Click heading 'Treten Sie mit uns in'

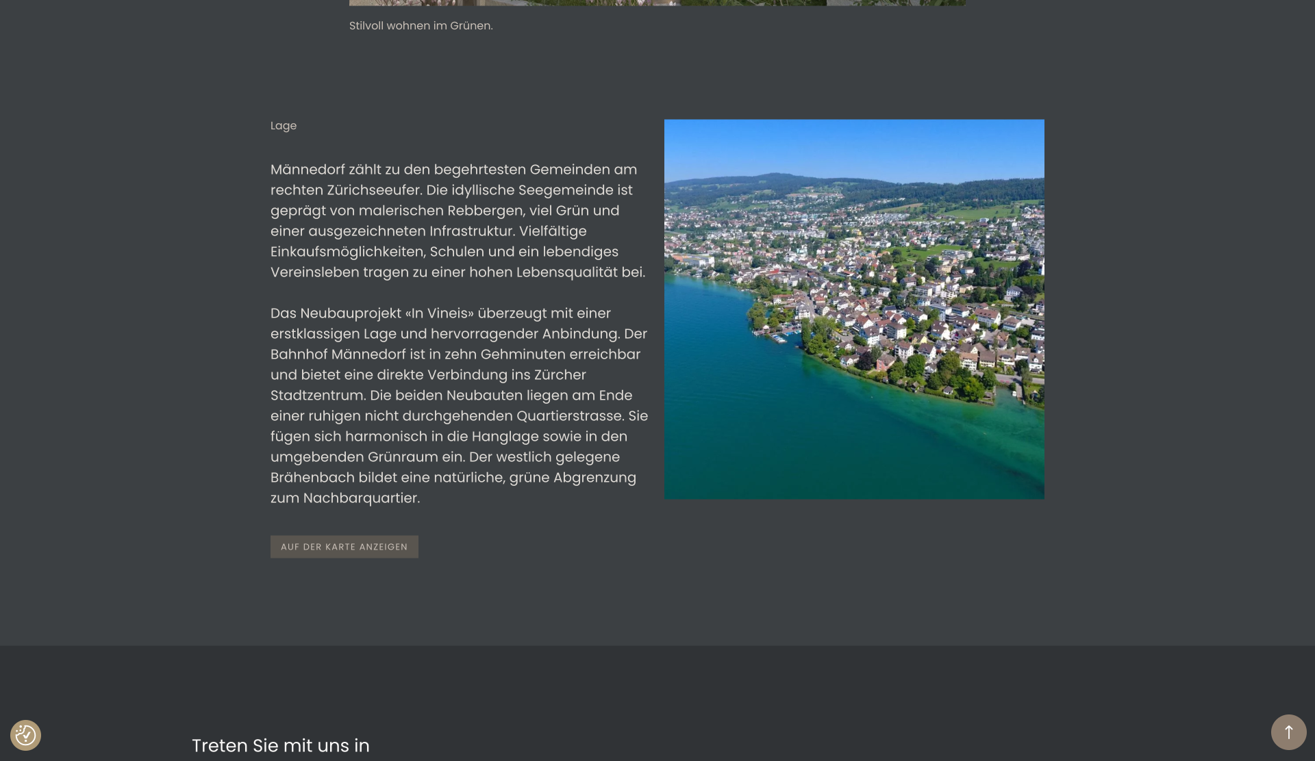pyautogui.click(x=281, y=746)
